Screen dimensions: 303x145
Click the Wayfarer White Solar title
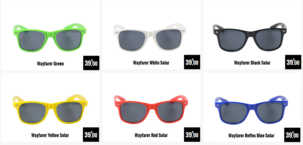tap(151, 63)
